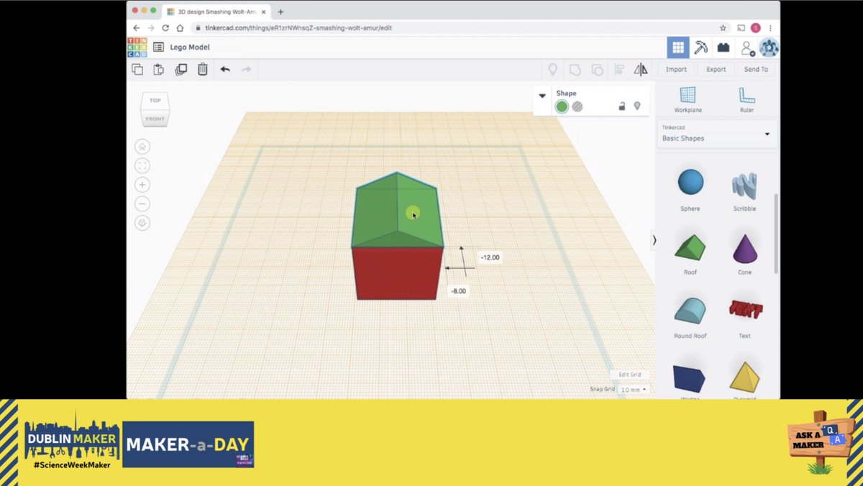Viewport: 863px width, 486px height.
Task: Zoom out with the minus button
Action: pyautogui.click(x=142, y=204)
